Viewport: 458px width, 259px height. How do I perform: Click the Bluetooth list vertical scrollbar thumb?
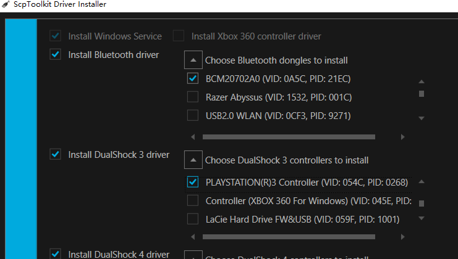pos(421,94)
